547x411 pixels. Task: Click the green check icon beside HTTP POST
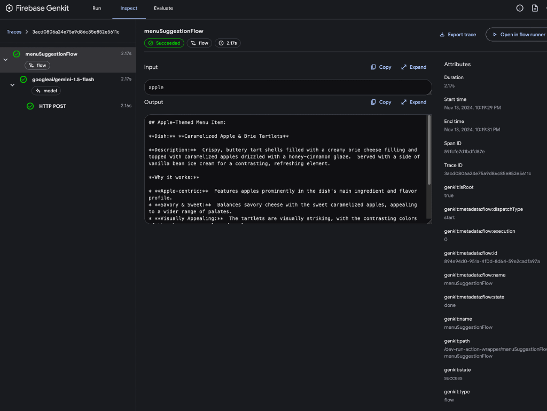[x=30, y=106]
